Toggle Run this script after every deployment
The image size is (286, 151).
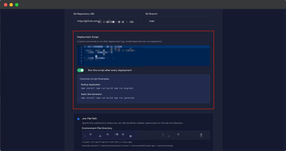point(80,70)
